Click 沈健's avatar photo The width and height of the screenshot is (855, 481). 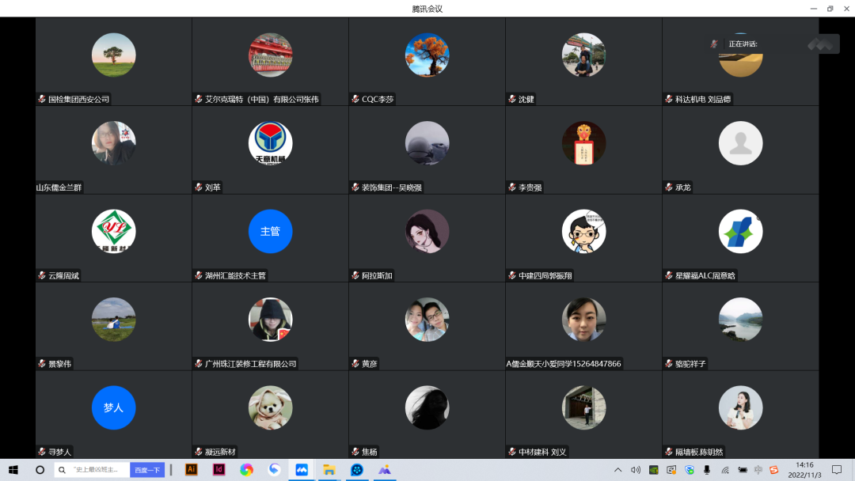tap(583, 55)
